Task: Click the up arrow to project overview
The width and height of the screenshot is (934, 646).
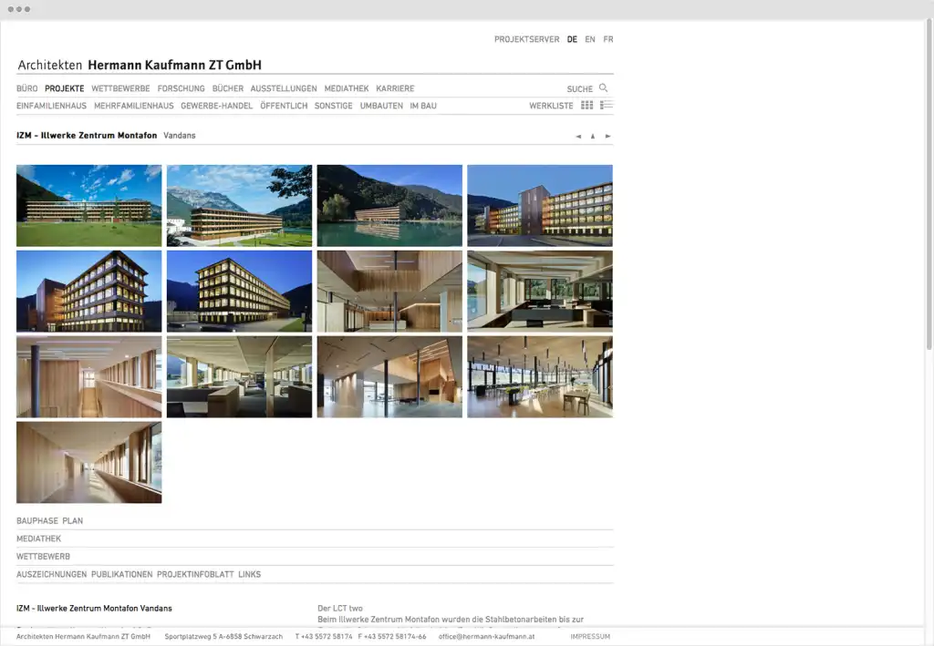Action: [x=593, y=137]
